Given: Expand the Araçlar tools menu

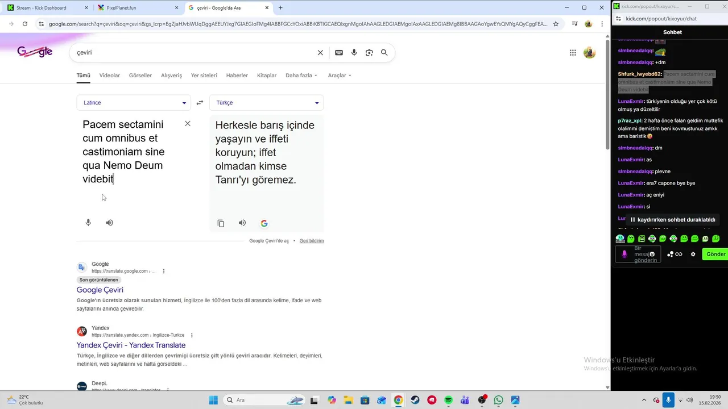Looking at the screenshot, I should point(340,76).
